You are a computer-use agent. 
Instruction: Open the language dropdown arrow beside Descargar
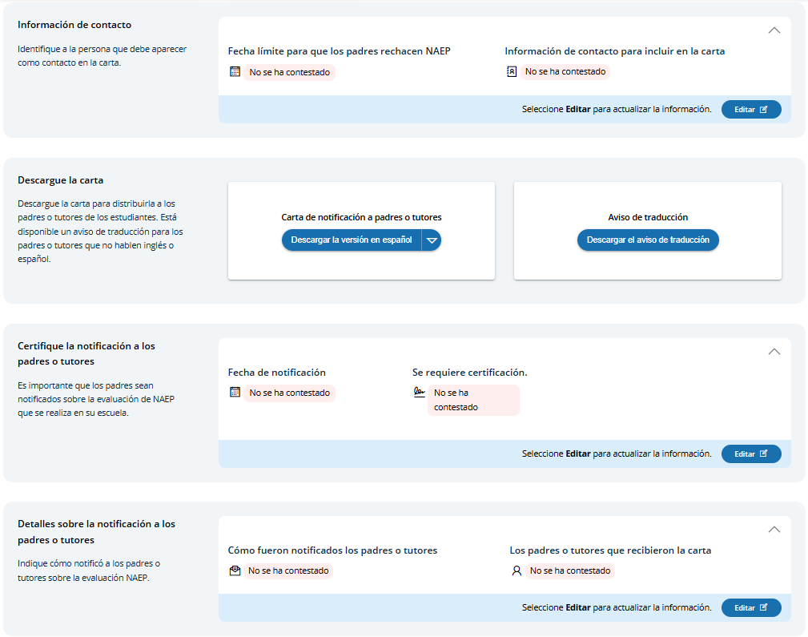432,240
